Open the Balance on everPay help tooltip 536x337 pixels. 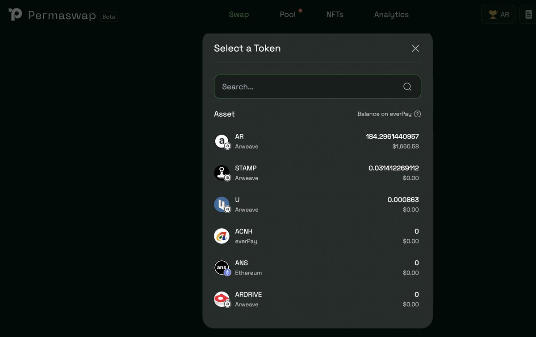(417, 114)
